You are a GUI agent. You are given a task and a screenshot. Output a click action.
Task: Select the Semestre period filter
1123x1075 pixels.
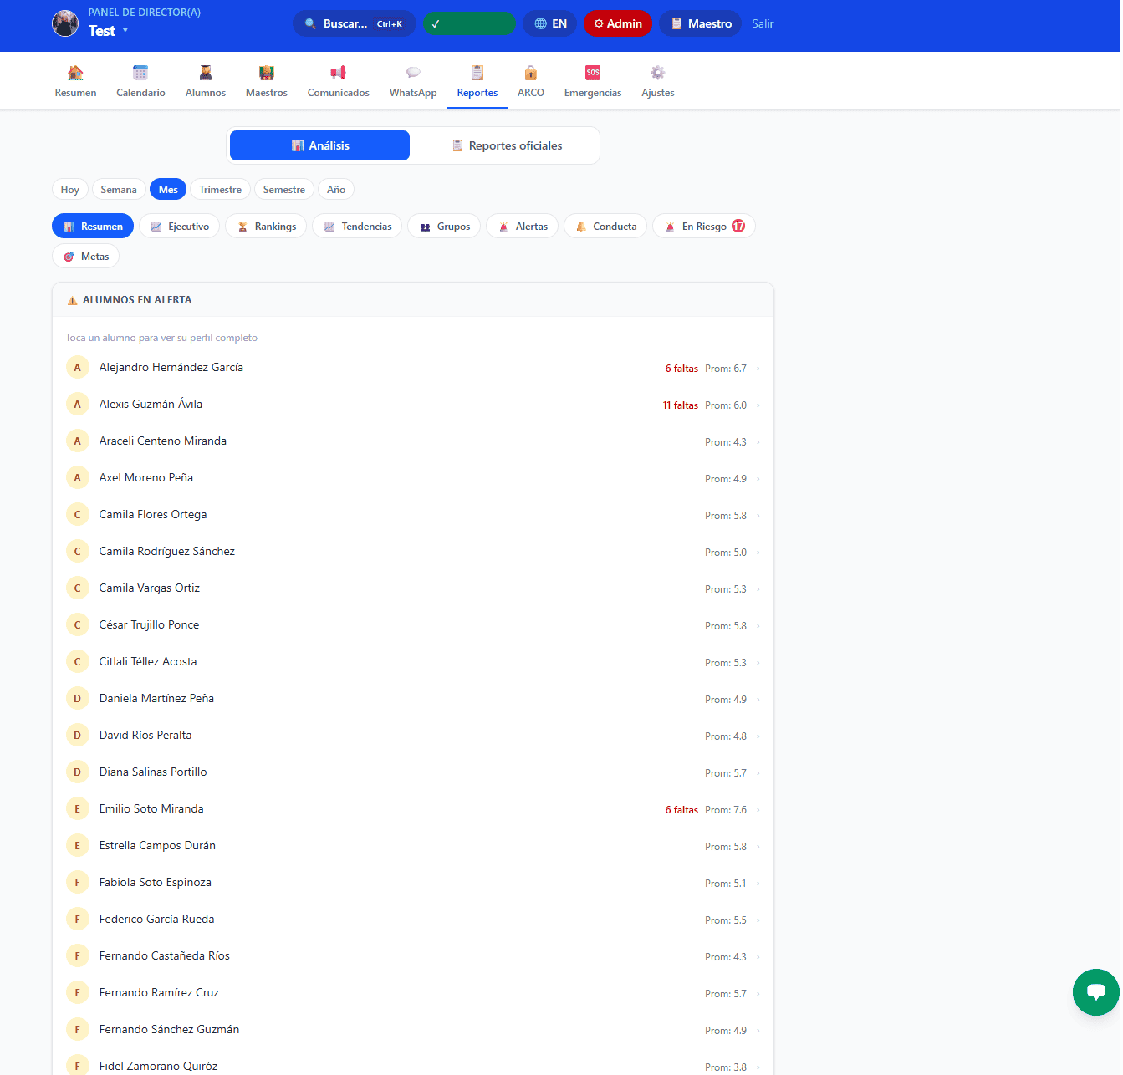tap(284, 190)
